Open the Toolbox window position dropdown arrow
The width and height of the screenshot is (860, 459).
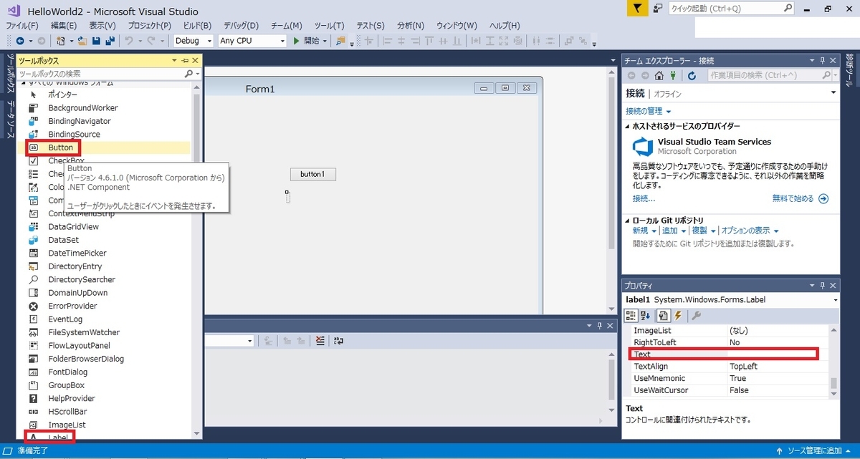(175, 61)
